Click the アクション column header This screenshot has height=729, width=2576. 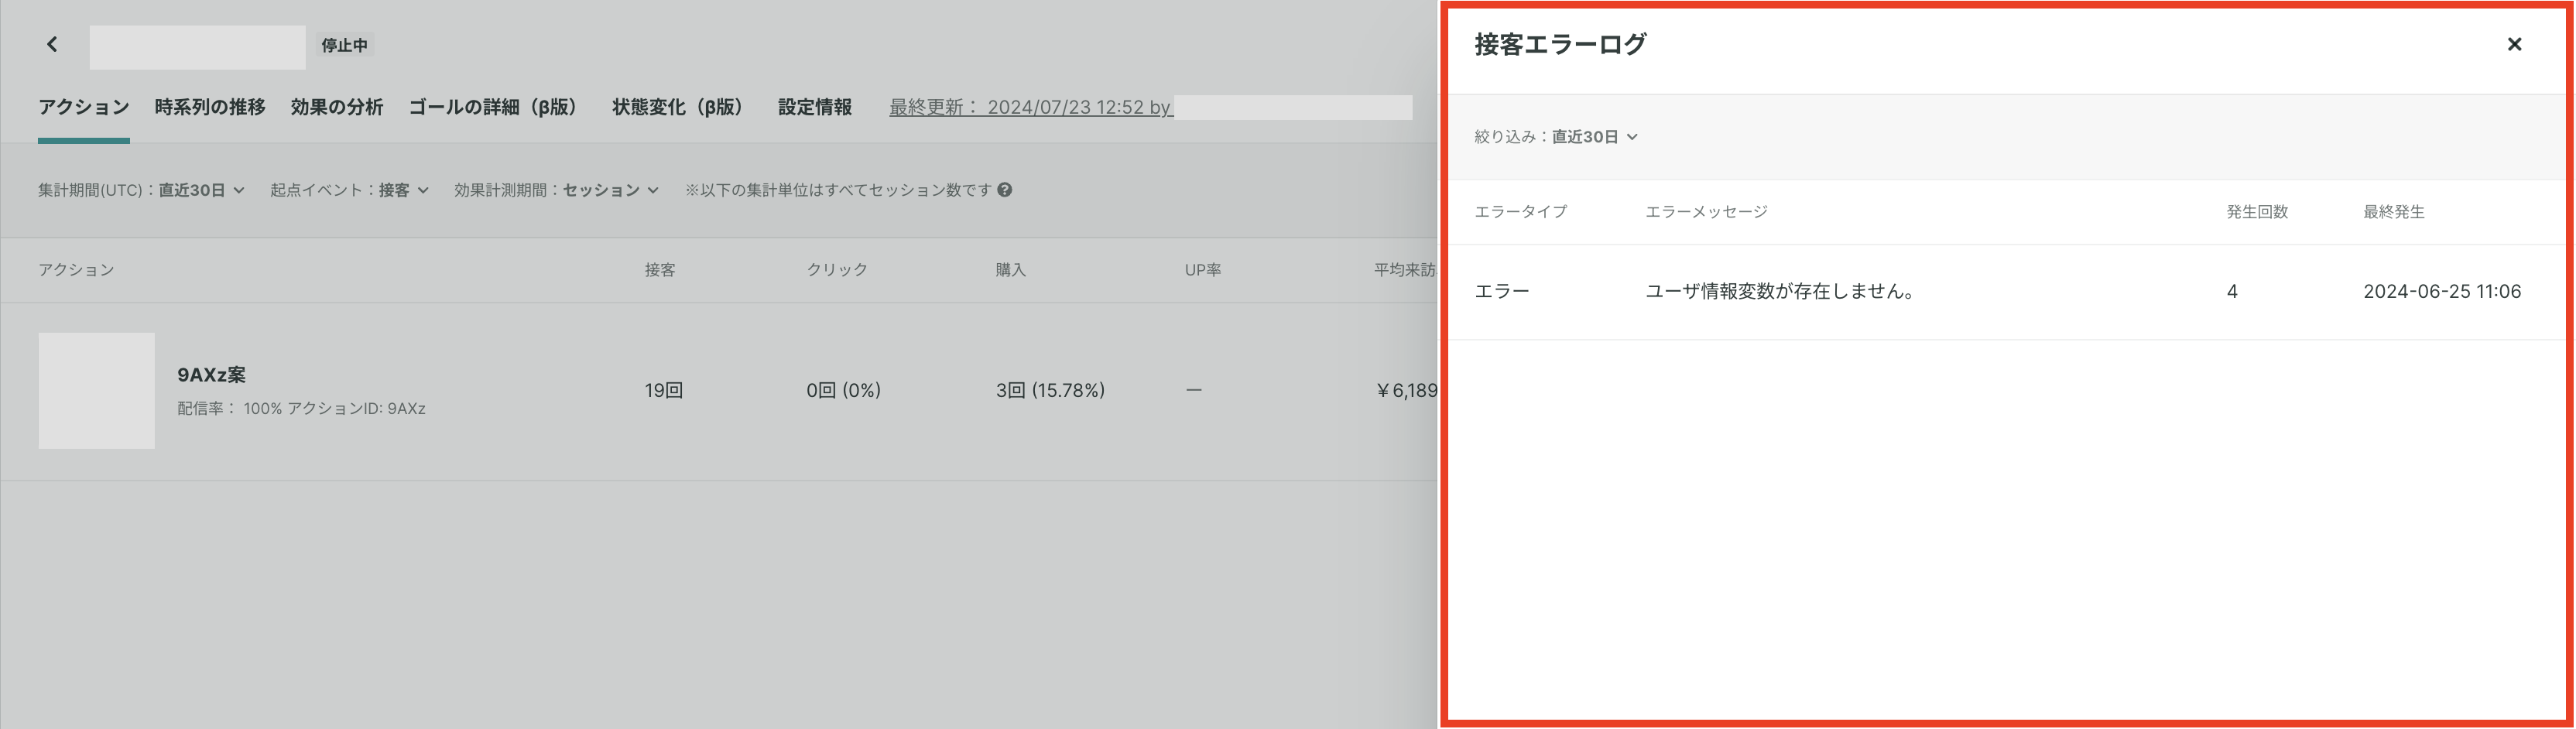coord(76,270)
